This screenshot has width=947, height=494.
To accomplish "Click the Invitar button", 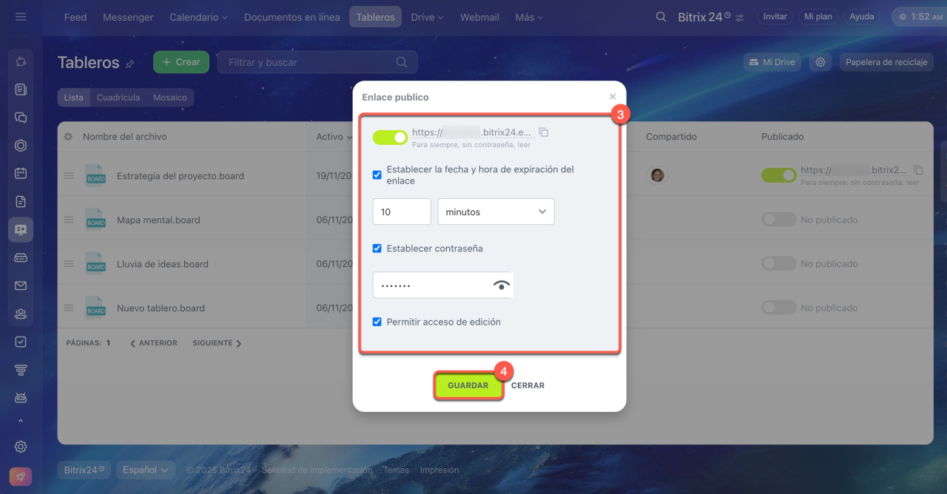I will coord(775,16).
